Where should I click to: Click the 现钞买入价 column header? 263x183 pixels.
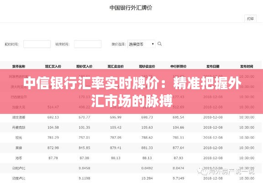click(84, 66)
